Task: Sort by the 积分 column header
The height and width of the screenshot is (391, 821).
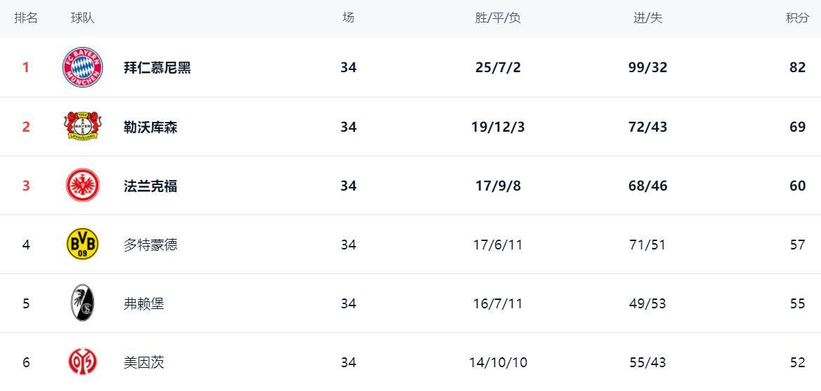Action: 797,18
